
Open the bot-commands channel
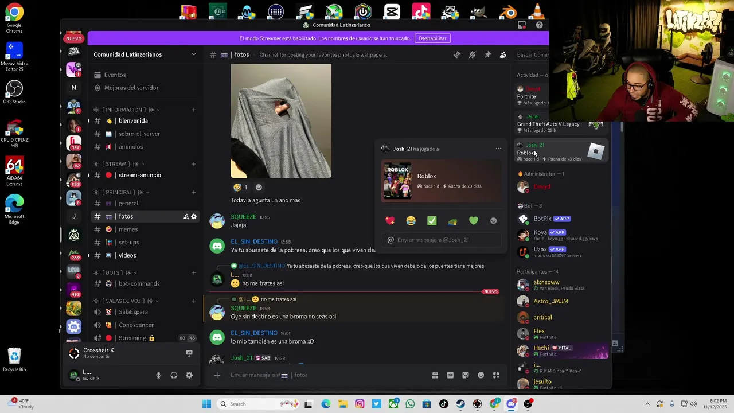[146, 283]
